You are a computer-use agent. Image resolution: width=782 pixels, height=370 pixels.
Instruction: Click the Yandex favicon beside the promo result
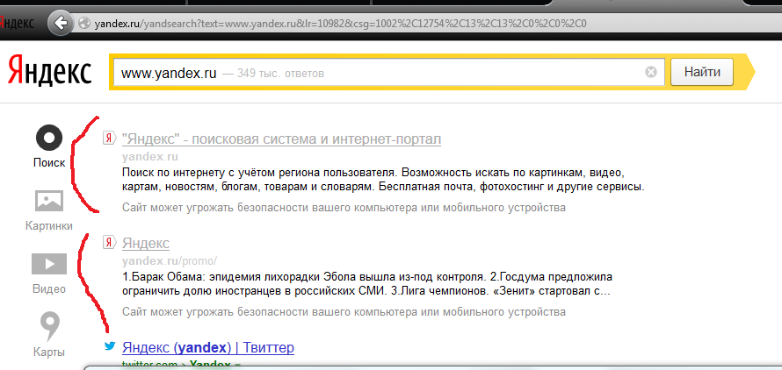[x=109, y=243]
